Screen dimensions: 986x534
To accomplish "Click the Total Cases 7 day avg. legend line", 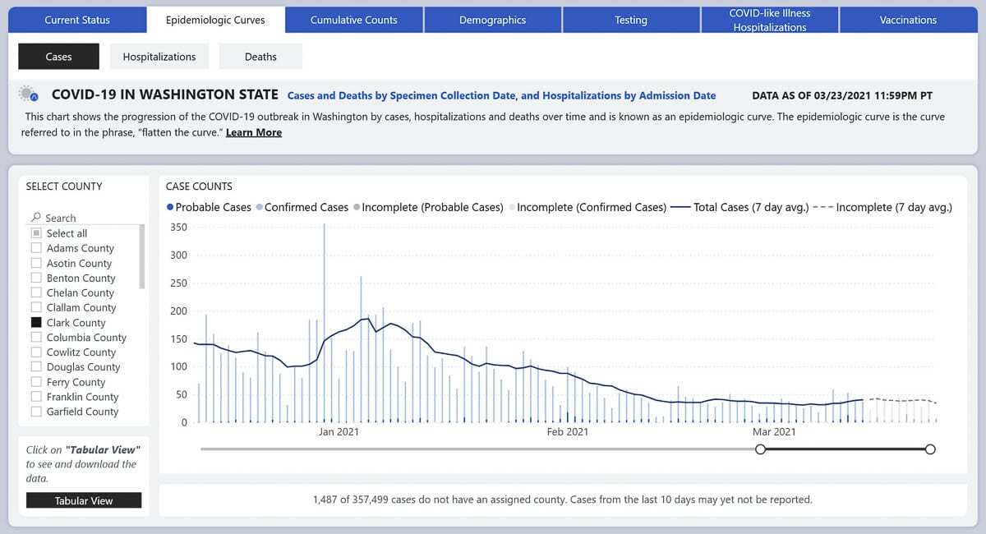I will click(x=680, y=208).
